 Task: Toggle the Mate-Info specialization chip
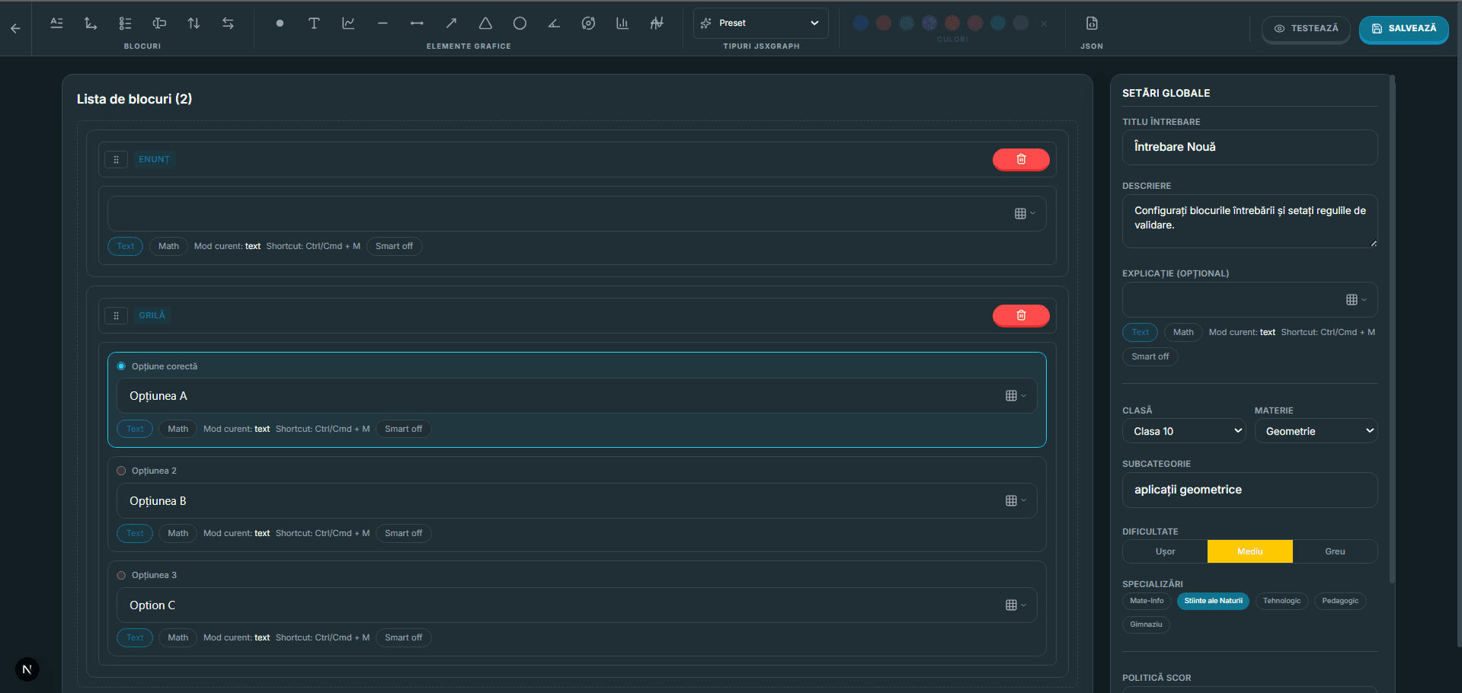tap(1147, 601)
